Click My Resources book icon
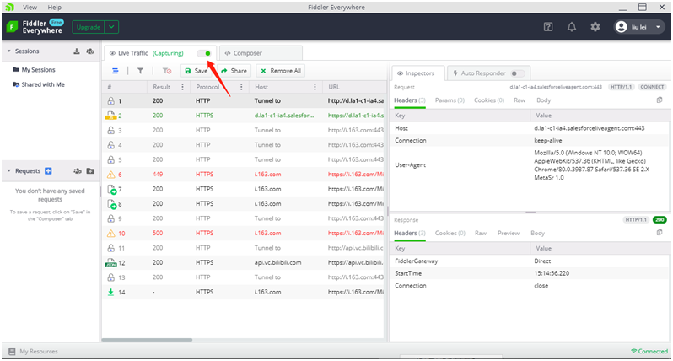This screenshot has height=361, width=673. pos(12,351)
